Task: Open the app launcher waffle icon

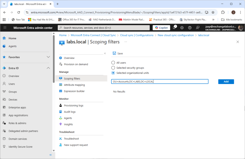Action: tap(5, 28)
